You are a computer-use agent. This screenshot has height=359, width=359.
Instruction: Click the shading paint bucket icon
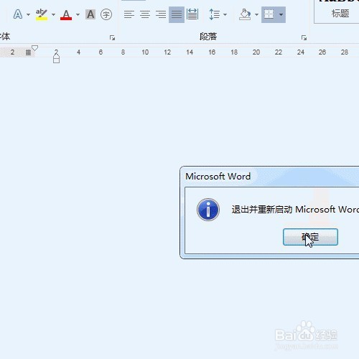(x=245, y=14)
